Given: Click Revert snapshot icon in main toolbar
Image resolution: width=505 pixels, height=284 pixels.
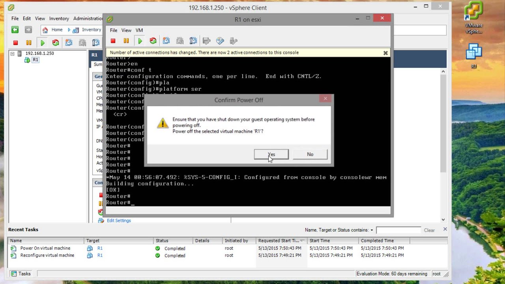Looking at the screenshot, I should [82, 43].
